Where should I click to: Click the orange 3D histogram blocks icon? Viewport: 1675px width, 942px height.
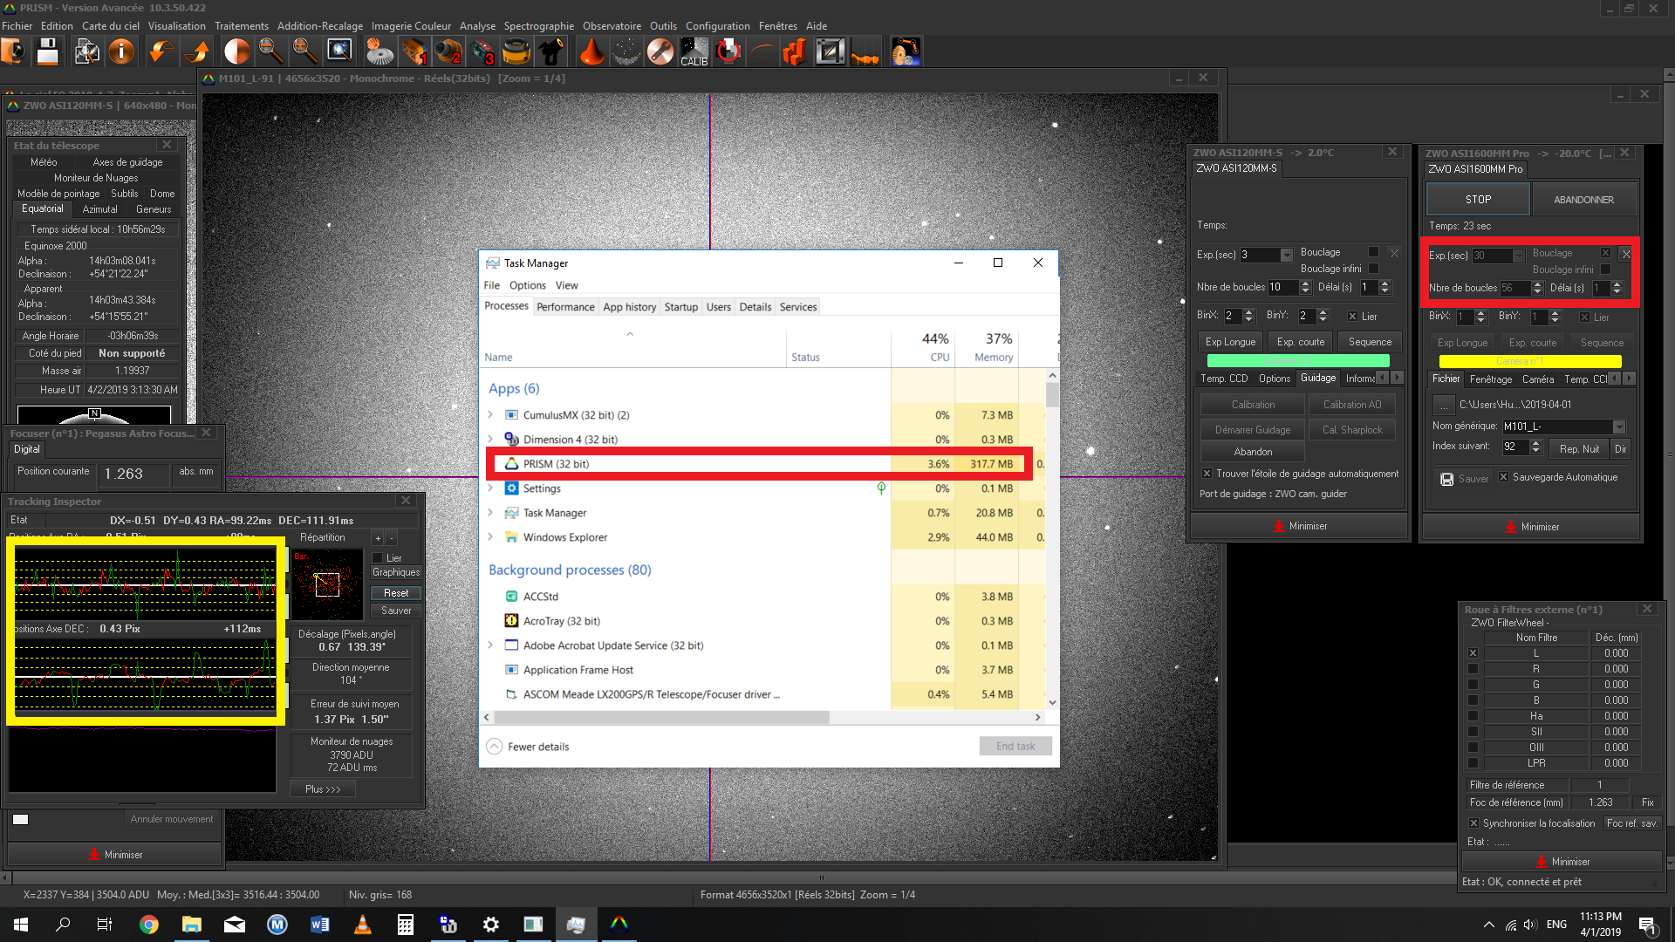click(795, 51)
